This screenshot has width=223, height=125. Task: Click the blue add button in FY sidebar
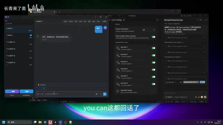[x=26, y=91]
